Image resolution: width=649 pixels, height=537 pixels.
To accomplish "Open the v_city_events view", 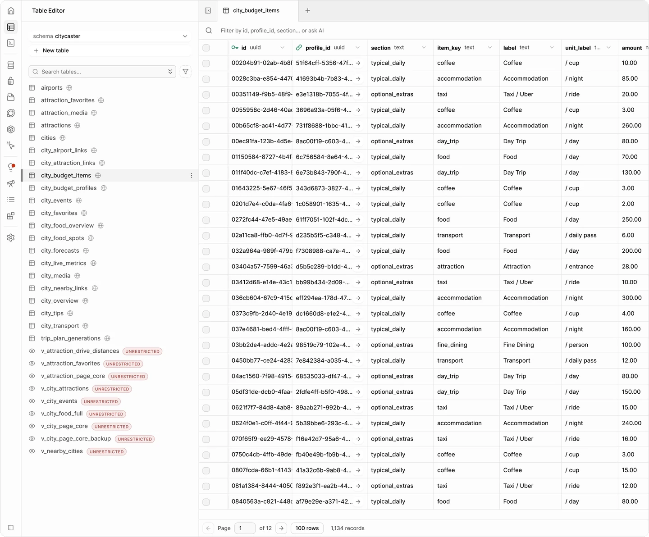I will pos(59,401).
